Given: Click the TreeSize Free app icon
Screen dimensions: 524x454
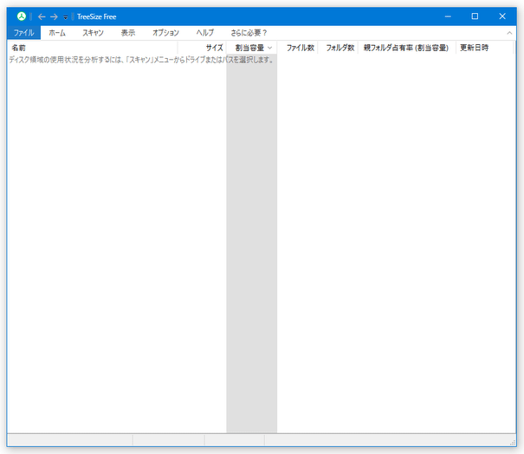Looking at the screenshot, I should pyautogui.click(x=22, y=16).
